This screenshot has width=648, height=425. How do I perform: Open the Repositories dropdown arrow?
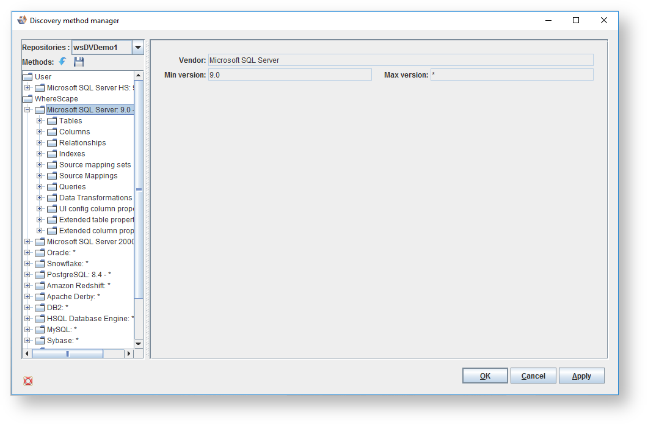tap(138, 48)
